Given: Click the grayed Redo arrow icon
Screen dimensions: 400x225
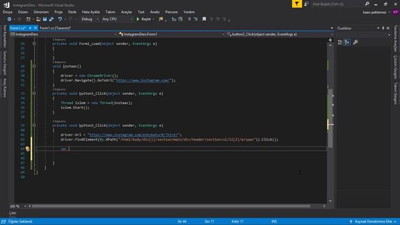Looking at the screenshot, I should [71, 19].
